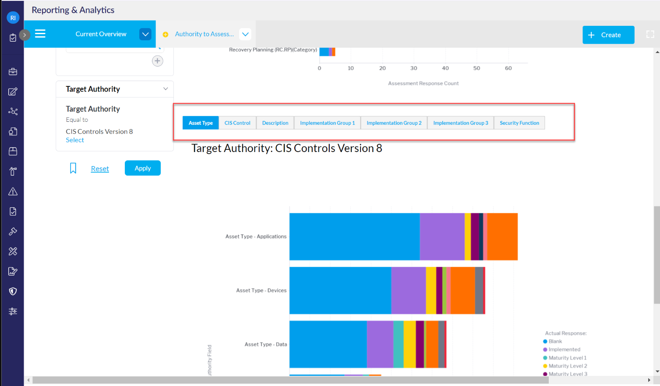Click the warning triangle sidebar icon
660x386 pixels.
[x=13, y=191]
